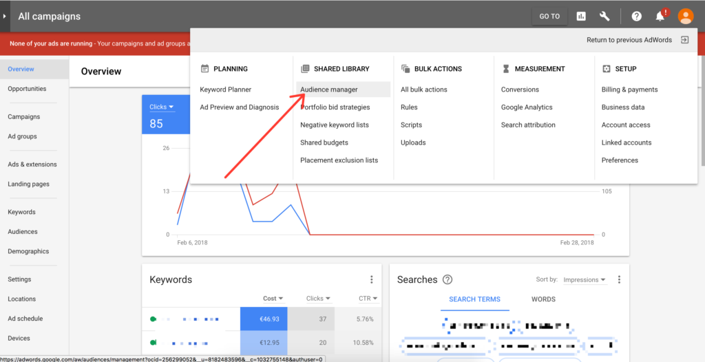
Task: Click the account profile avatar
Action: pos(686,16)
